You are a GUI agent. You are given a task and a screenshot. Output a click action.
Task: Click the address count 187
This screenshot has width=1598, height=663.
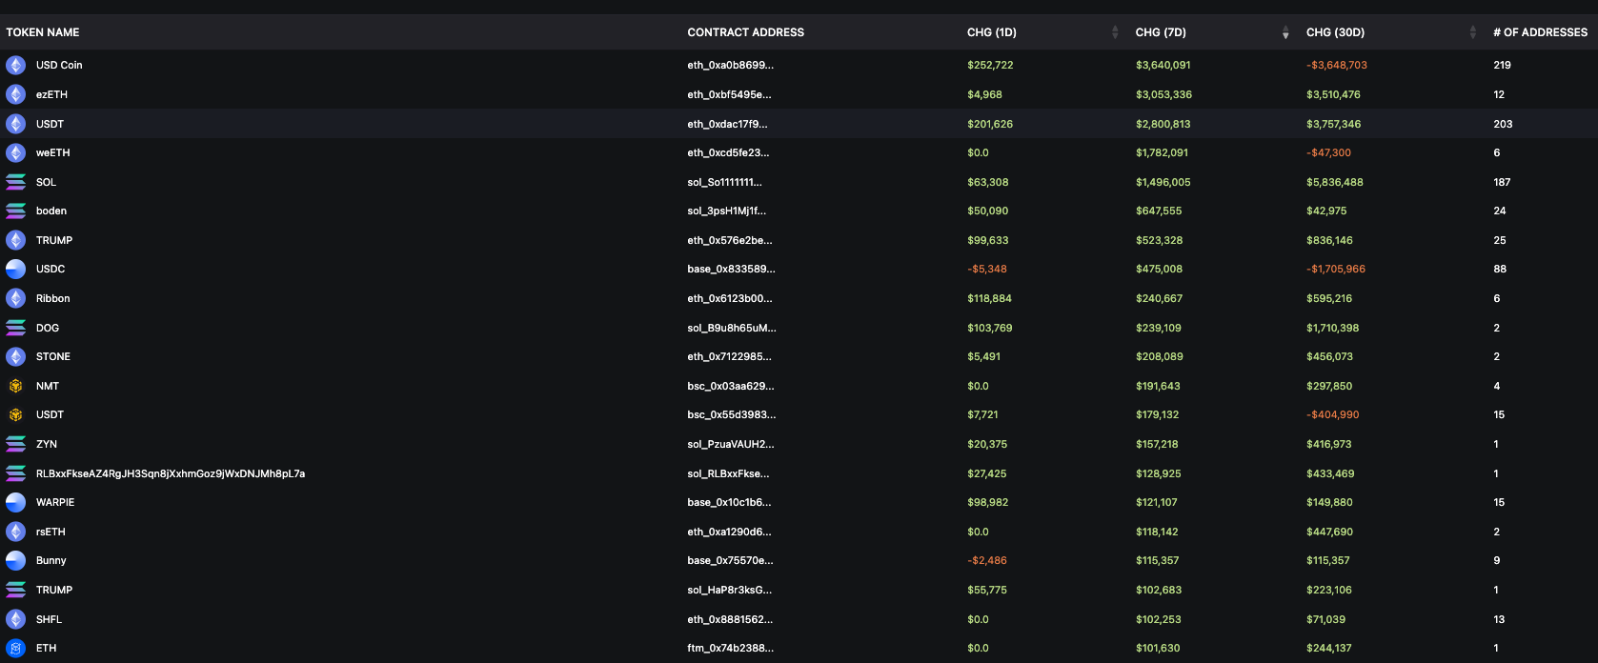click(1502, 182)
